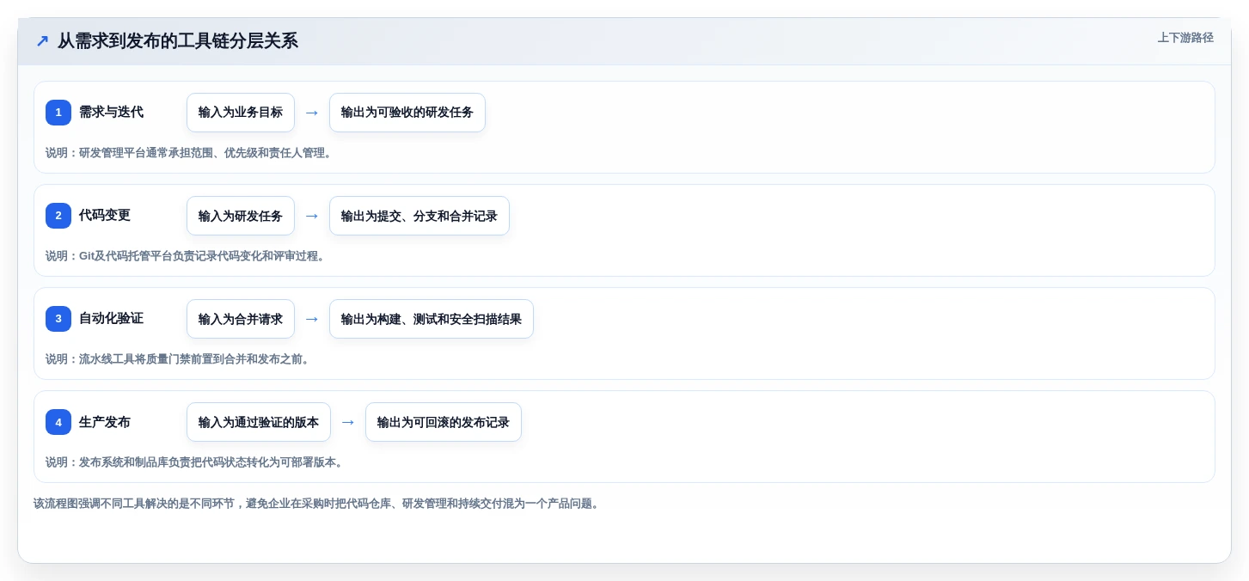
Task: Click the footer paragraph starting 该流程图强调
Action: pos(318,504)
